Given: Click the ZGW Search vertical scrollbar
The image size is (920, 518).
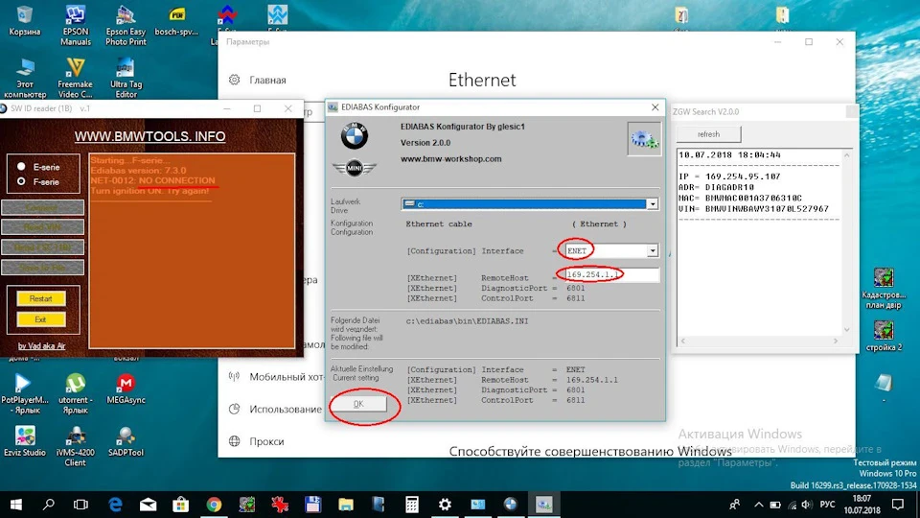Looking at the screenshot, I should pyautogui.click(x=846, y=243).
